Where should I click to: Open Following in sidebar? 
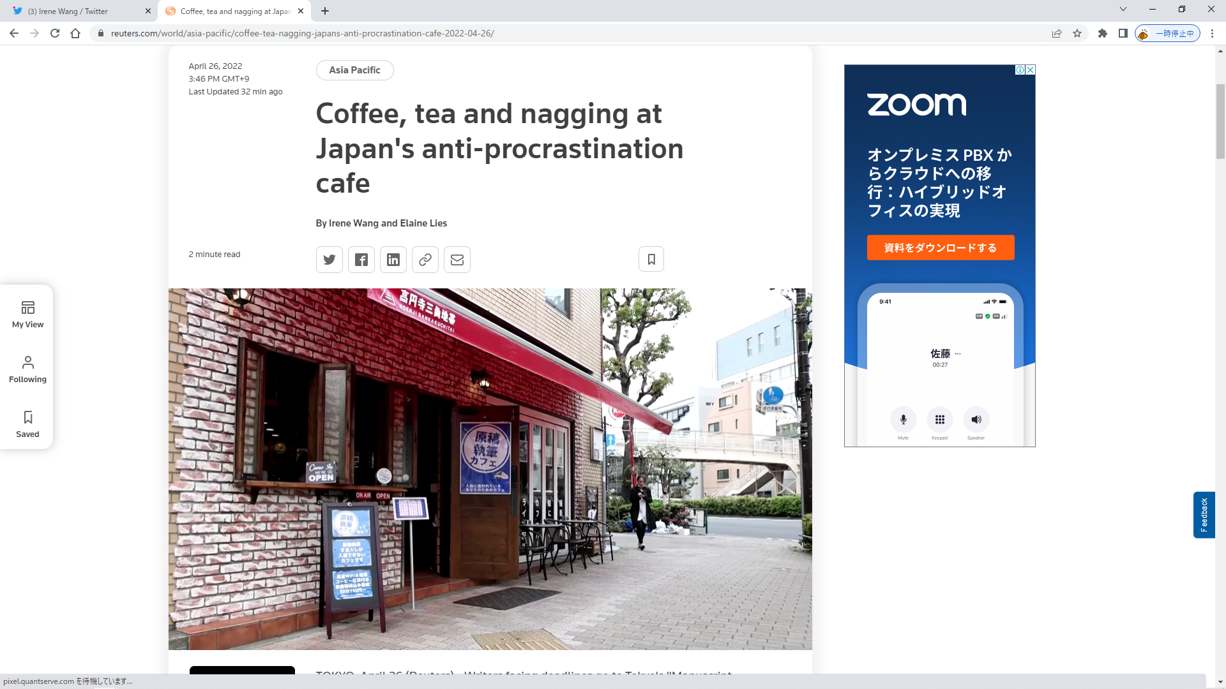[x=27, y=369]
